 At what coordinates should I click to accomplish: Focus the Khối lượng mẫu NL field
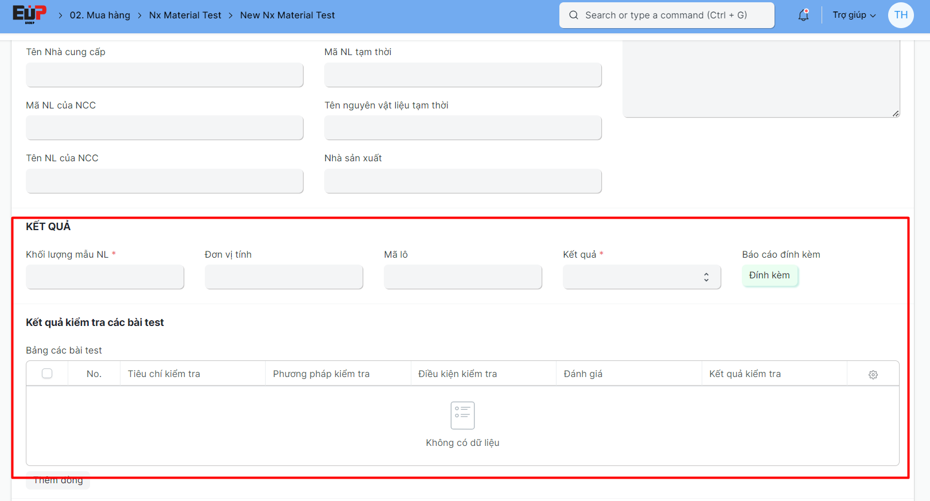pyautogui.click(x=105, y=277)
